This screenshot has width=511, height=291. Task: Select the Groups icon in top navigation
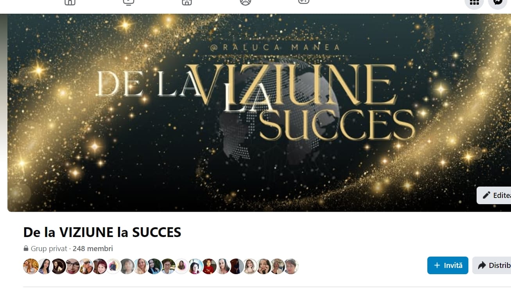246,2
